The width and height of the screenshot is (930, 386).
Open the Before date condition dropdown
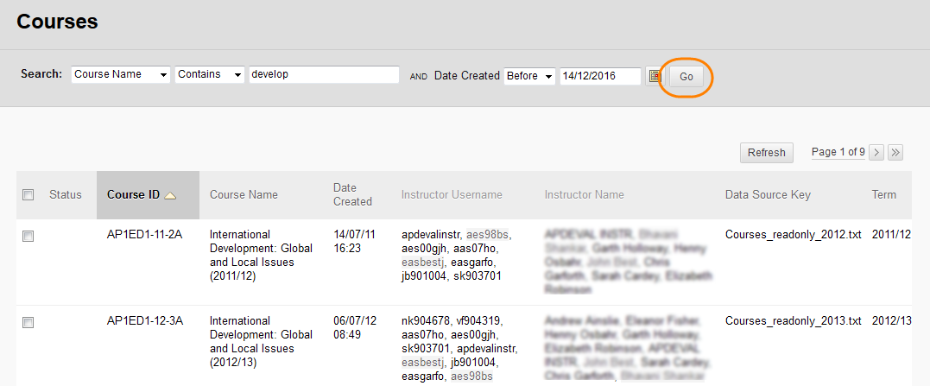529,76
